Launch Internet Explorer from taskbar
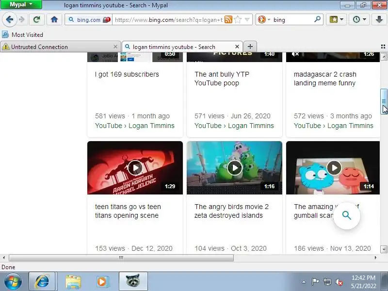388x291 pixels. coord(42,282)
